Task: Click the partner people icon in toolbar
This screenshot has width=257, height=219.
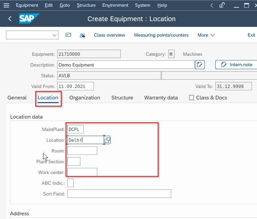Action: click(82, 35)
